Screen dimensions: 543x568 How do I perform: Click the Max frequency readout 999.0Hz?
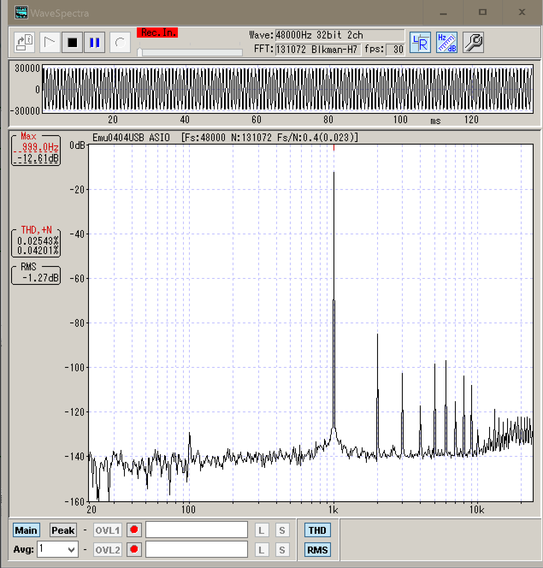pyautogui.click(x=39, y=147)
